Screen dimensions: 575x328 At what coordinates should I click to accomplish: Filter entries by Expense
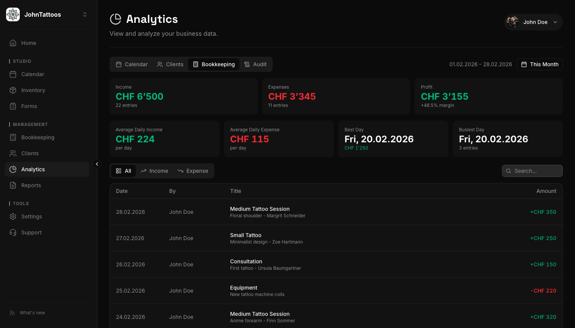click(193, 171)
